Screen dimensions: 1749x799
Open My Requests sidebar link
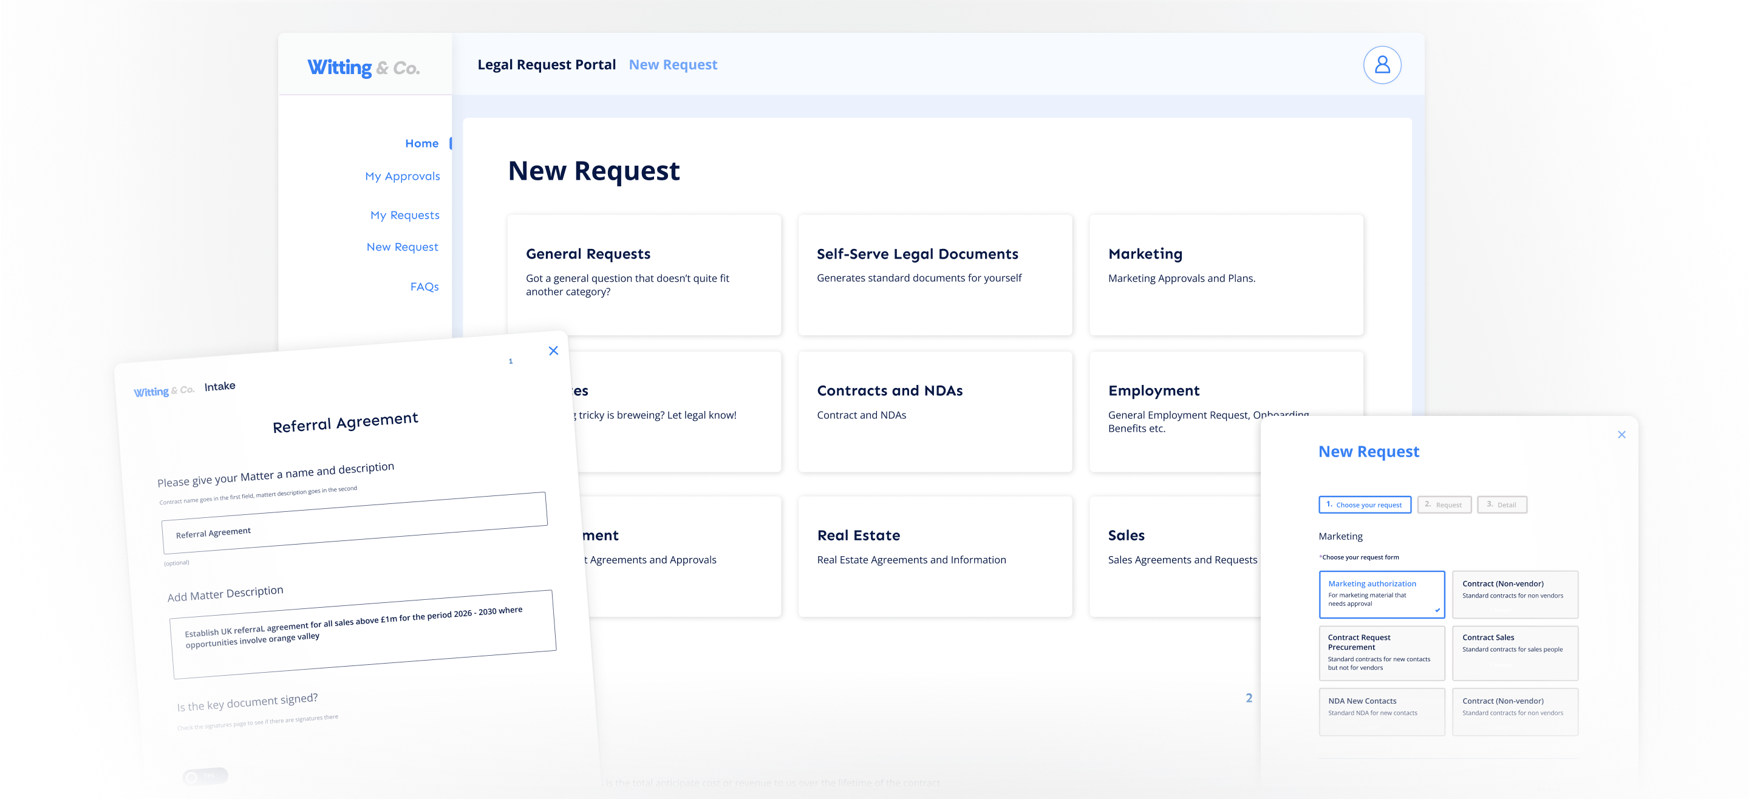click(404, 215)
